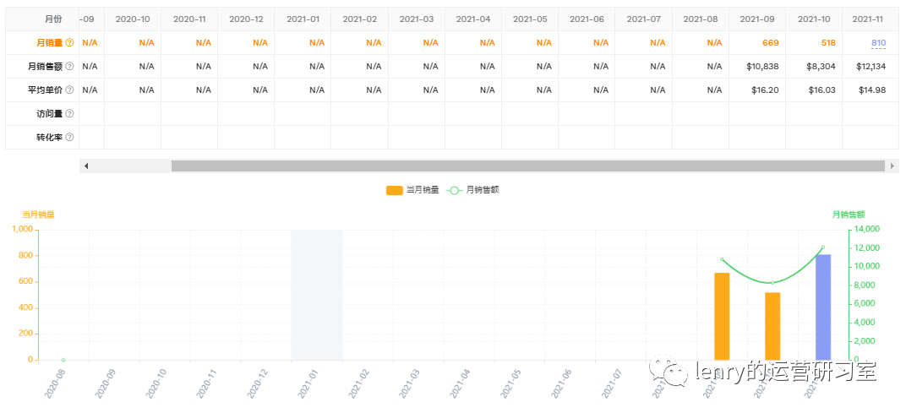906x413 pixels.
Task: Click the 2021-09 column header
Action: [757, 19]
